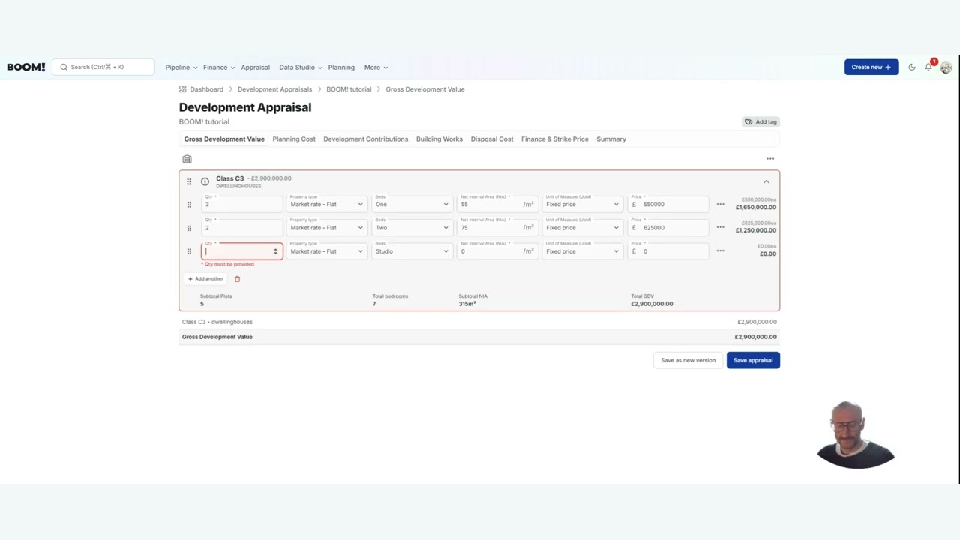The height and width of the screenshot is (540, 960).
Task: Open Beds dropdown showing One
Action: tap(412, 204)
